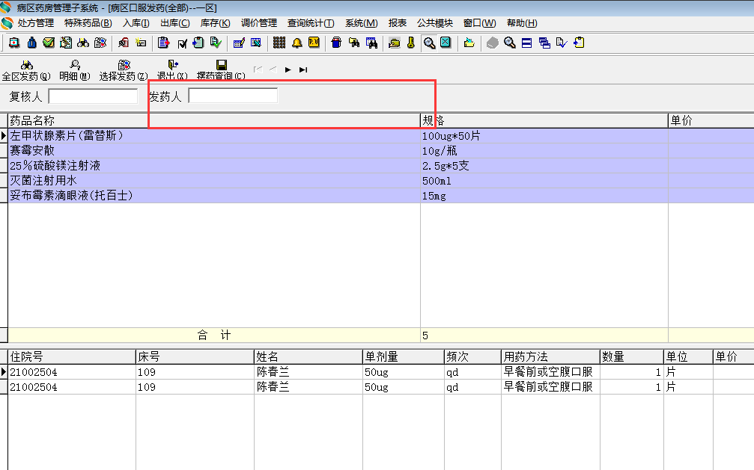Click the 退出(X) button
The width and height of the screenshot is (754, 470).
click(x=172, y=70)
